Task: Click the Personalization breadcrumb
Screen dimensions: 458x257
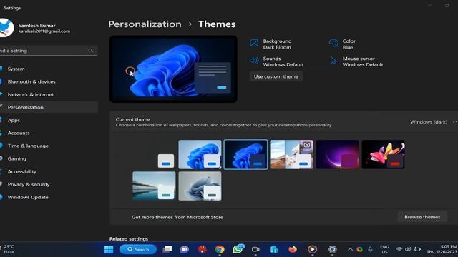Action: coord(145,24)
